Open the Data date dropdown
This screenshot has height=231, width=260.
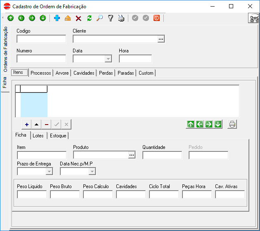pyautogui.click(x=108, y=59)
